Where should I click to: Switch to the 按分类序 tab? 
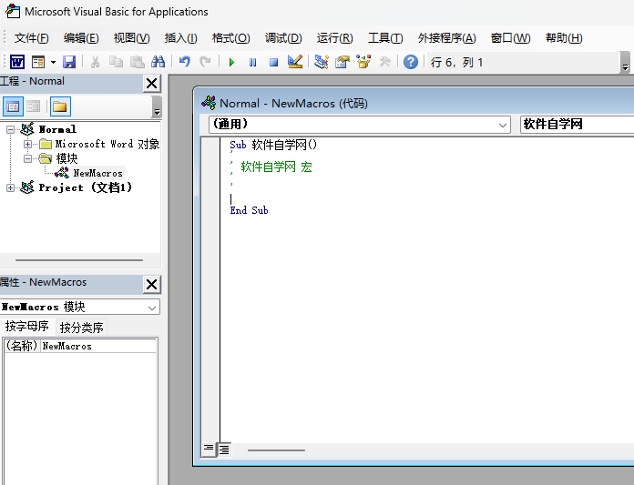pyautogui.click(x=81, y=328)
